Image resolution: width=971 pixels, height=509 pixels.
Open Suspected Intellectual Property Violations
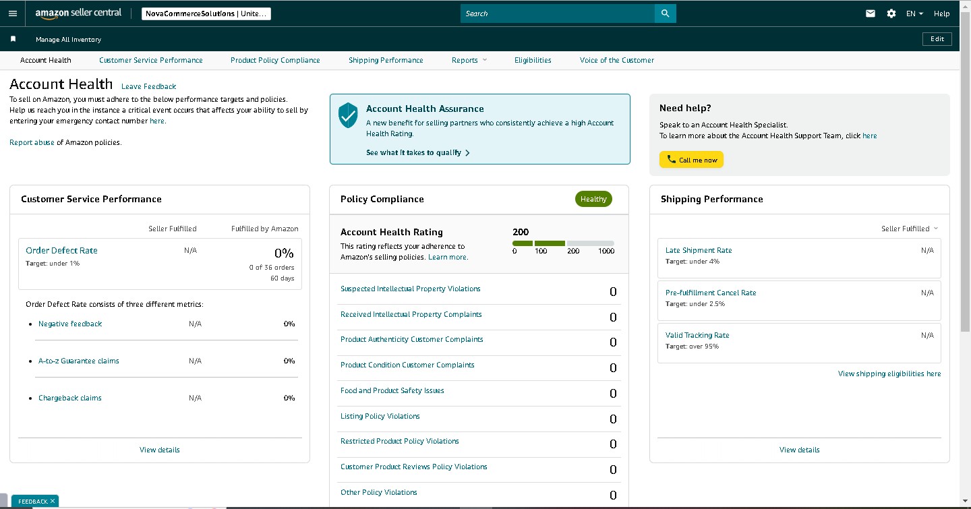coord(411,289)
